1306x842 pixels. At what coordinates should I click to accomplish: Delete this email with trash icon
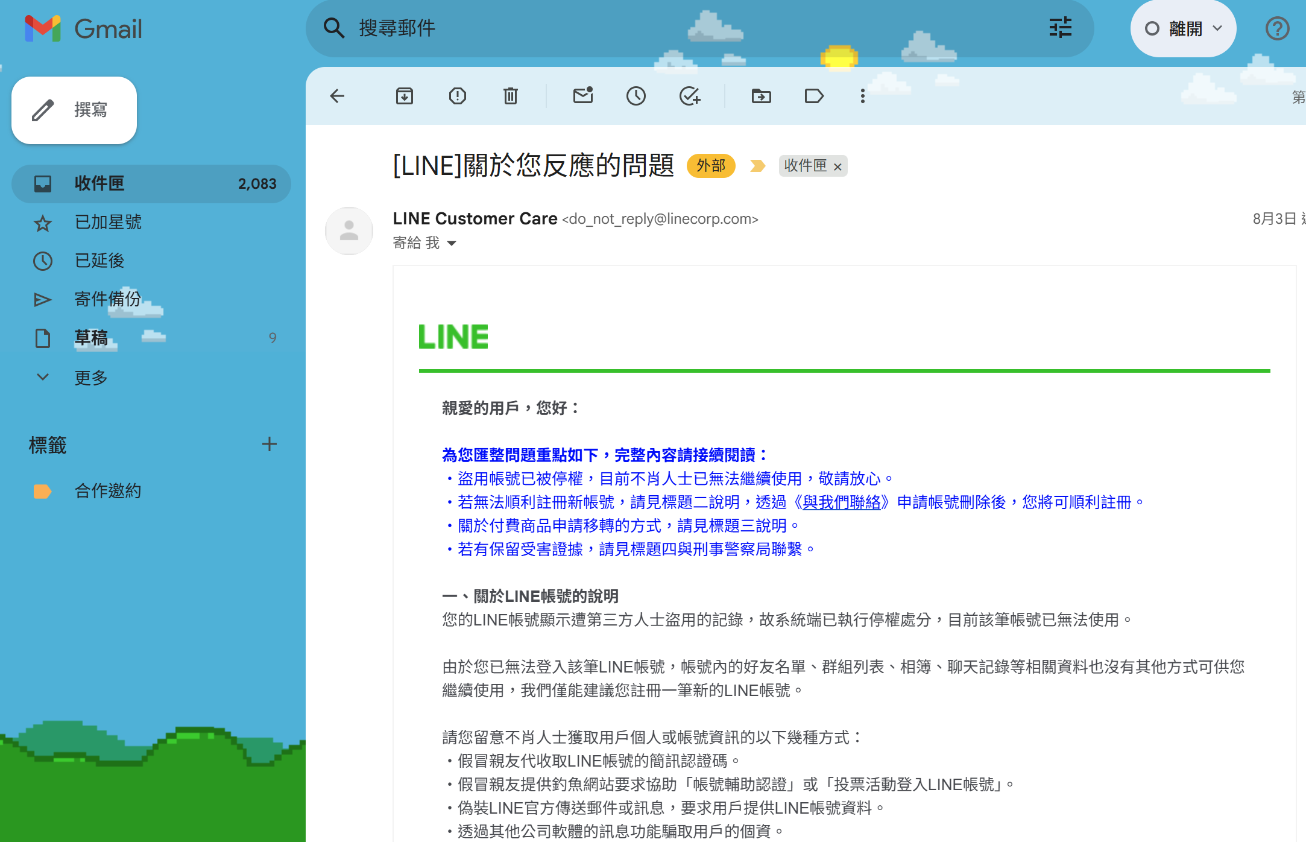[x=510, y=96]
